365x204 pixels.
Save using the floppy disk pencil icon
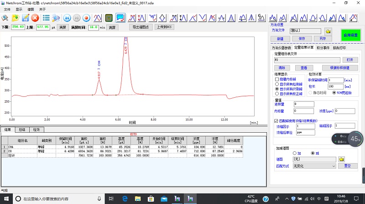[x=26, y=18]
